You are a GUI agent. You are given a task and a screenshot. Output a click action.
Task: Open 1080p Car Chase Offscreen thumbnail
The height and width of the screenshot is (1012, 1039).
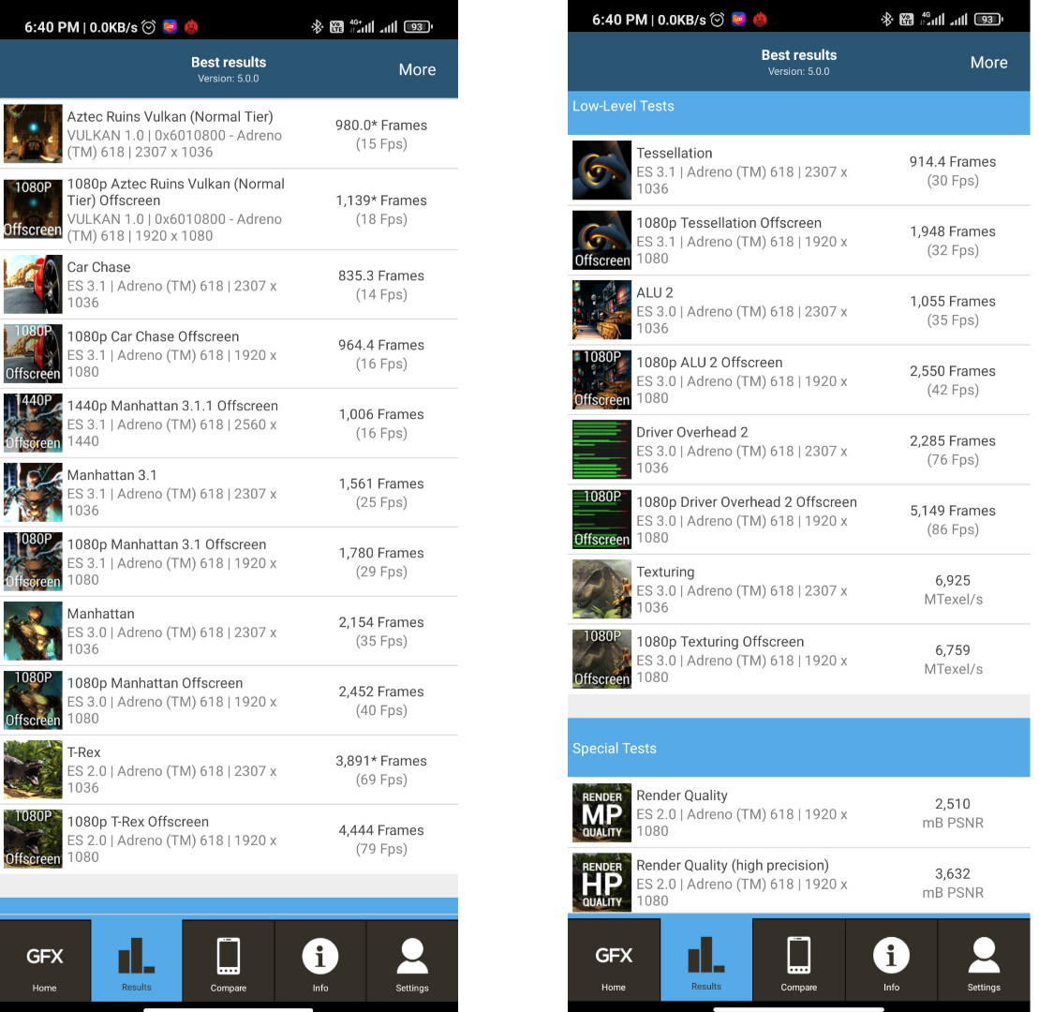pyautogui.click(x=33, y=353)
